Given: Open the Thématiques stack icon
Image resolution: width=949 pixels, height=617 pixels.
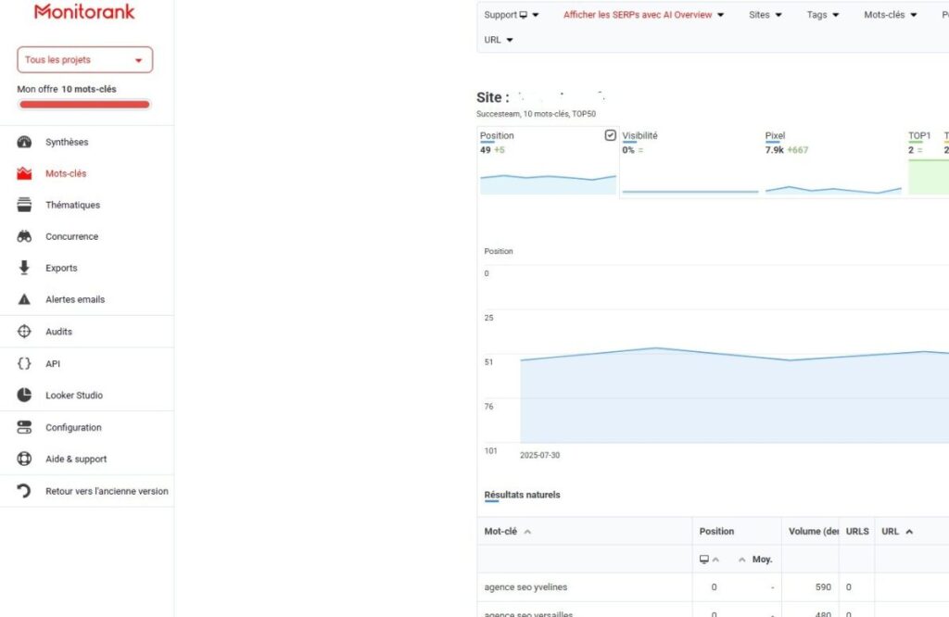Looking at the screenshot, I should (24, 205).
